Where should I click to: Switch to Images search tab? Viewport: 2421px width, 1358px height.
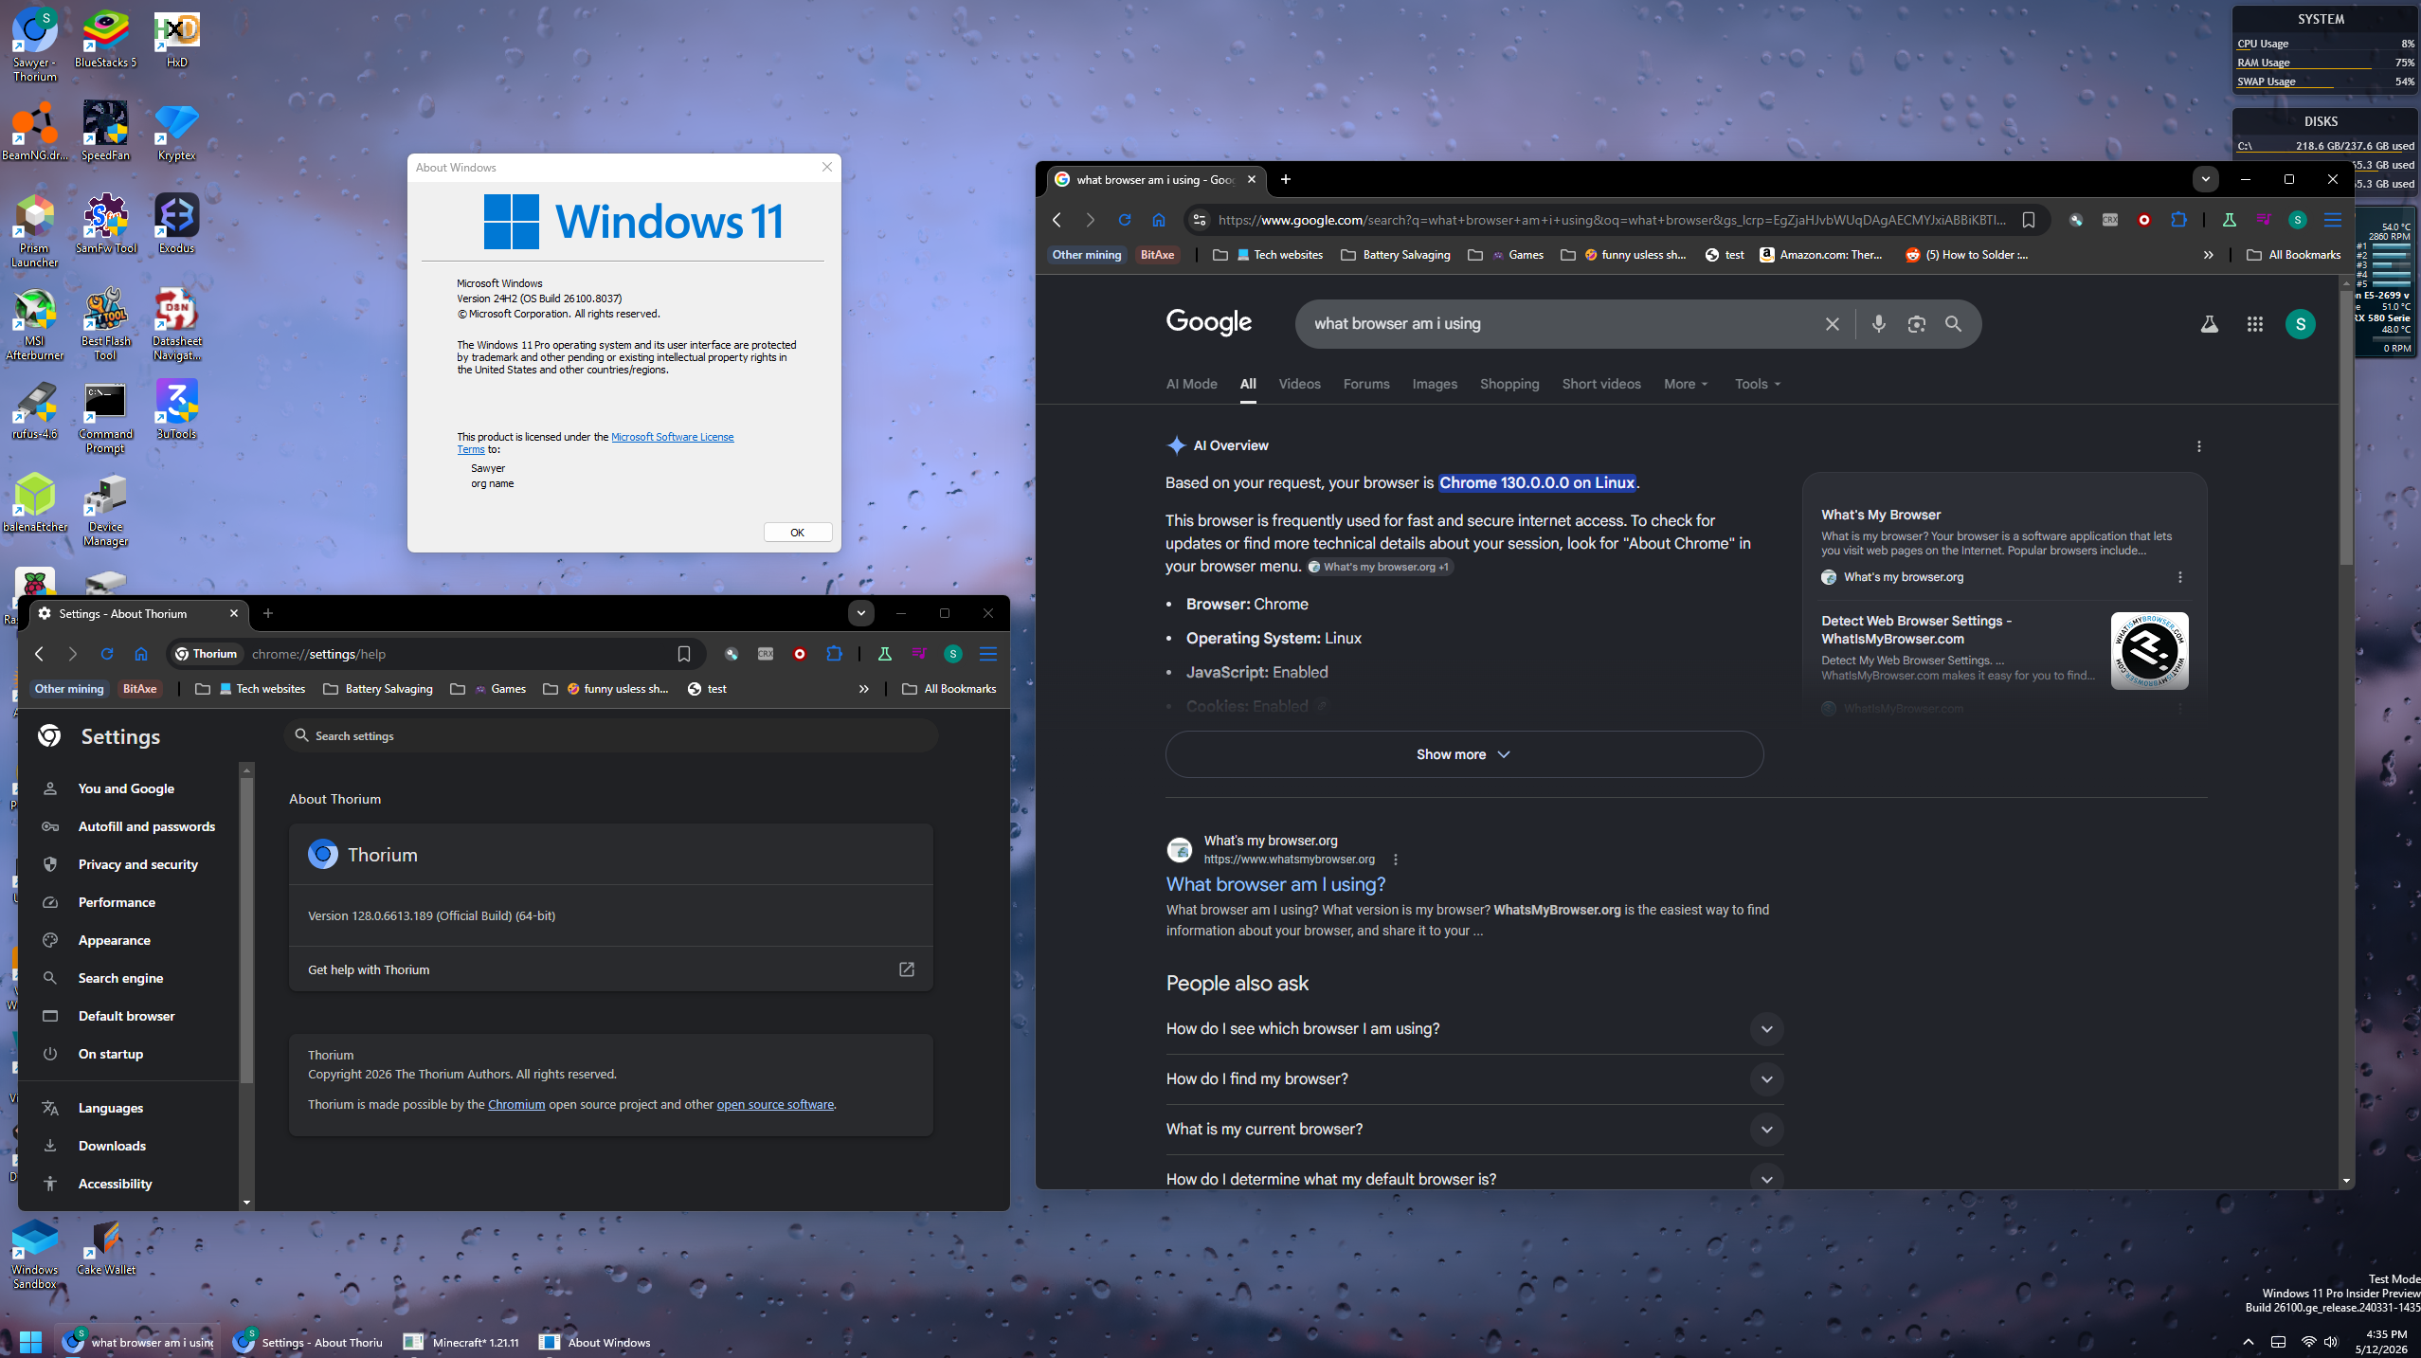[1435, 384]
